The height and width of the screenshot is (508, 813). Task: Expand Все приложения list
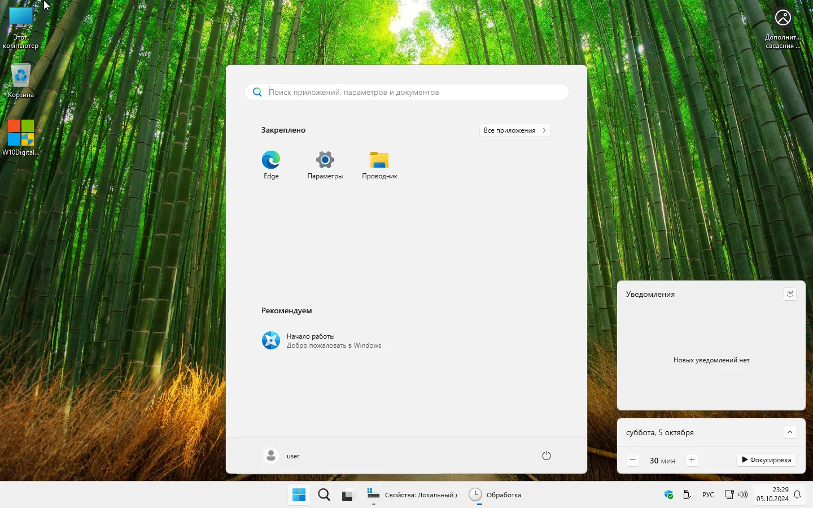[x=514, y=130]
